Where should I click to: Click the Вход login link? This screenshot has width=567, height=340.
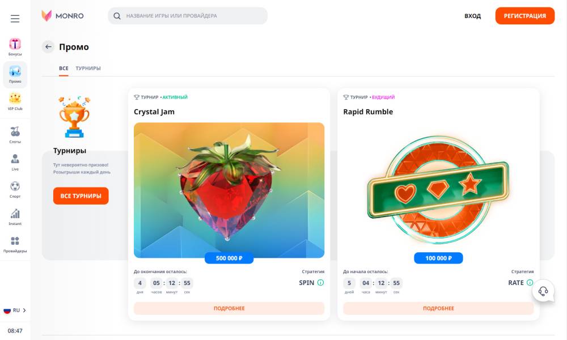[472, 16]
